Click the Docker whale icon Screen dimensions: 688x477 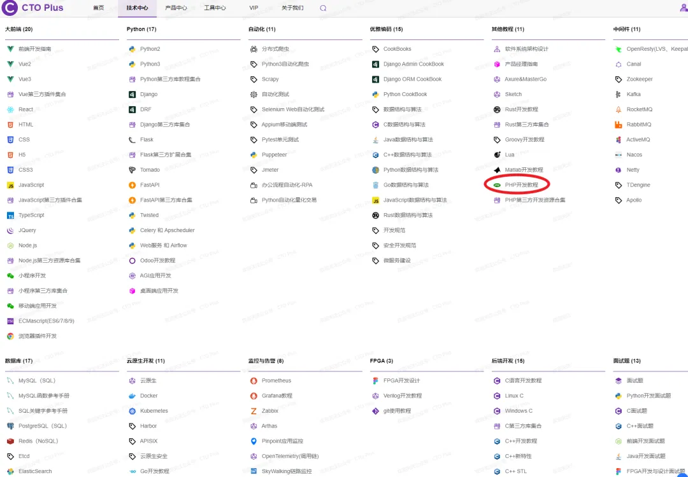click(132, 396)
